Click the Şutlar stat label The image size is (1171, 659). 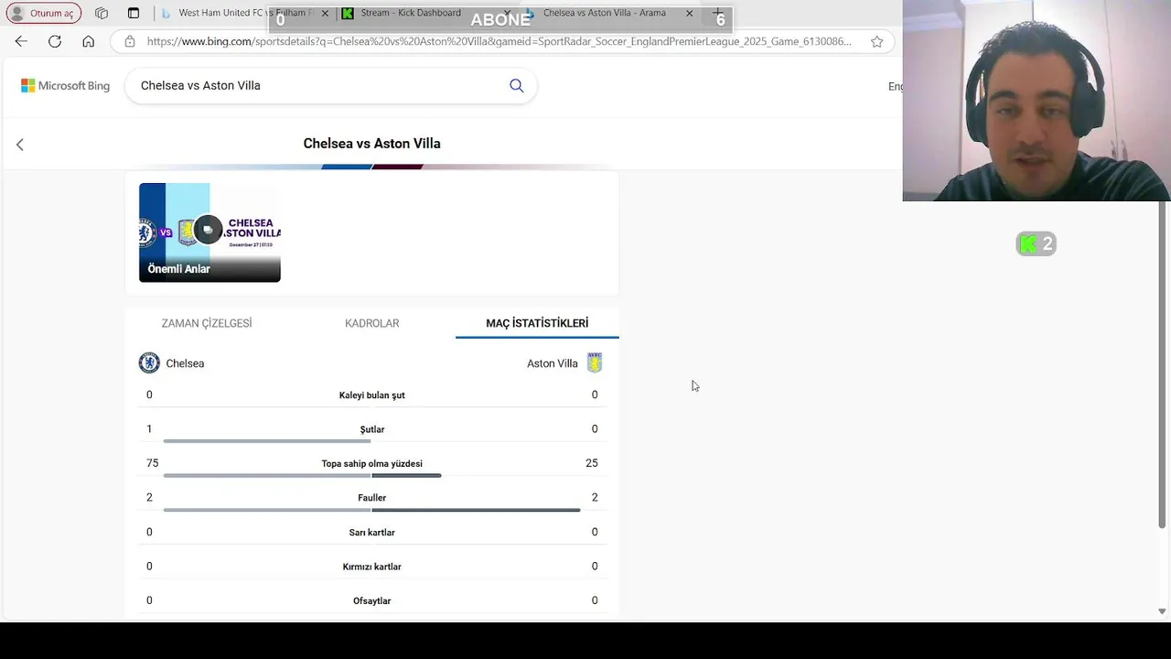coord(371,429)
